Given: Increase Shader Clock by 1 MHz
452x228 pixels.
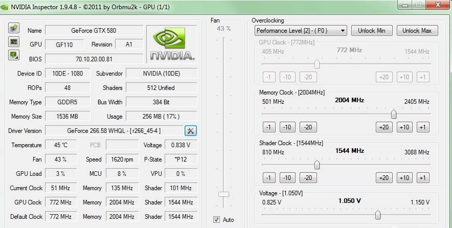Looking at the screenshot, I should click(423, 177).
